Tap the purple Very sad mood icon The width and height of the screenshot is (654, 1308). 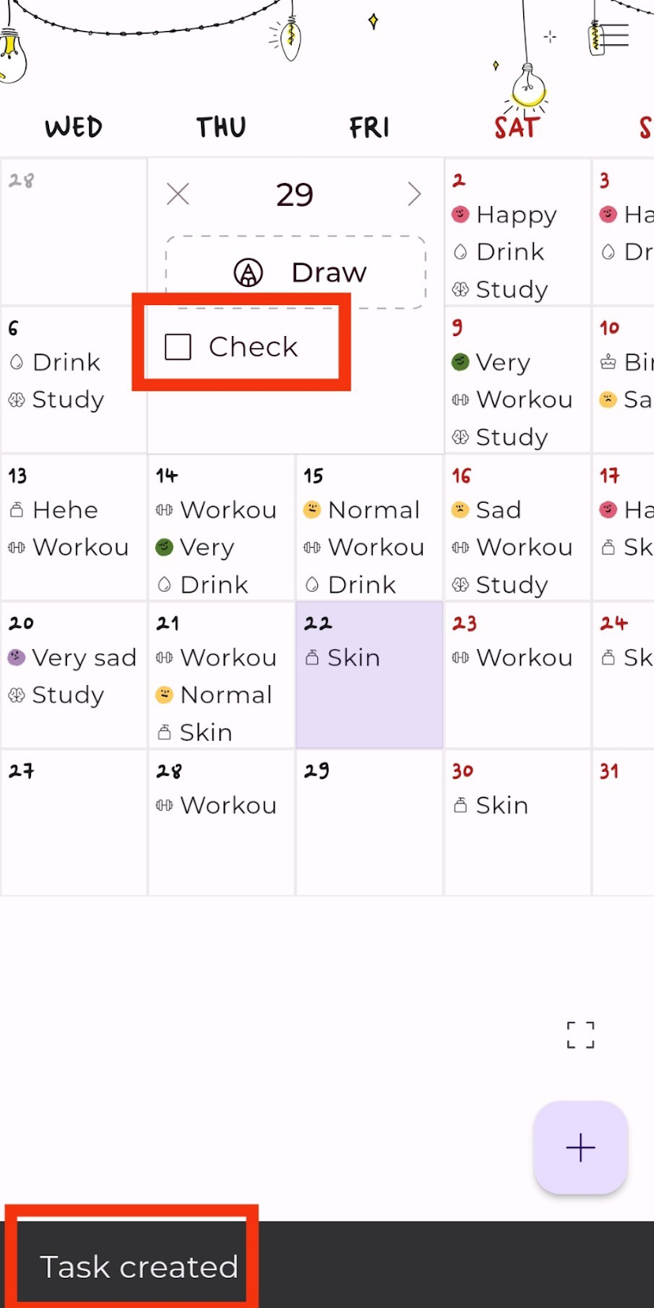tap(16, 657)
